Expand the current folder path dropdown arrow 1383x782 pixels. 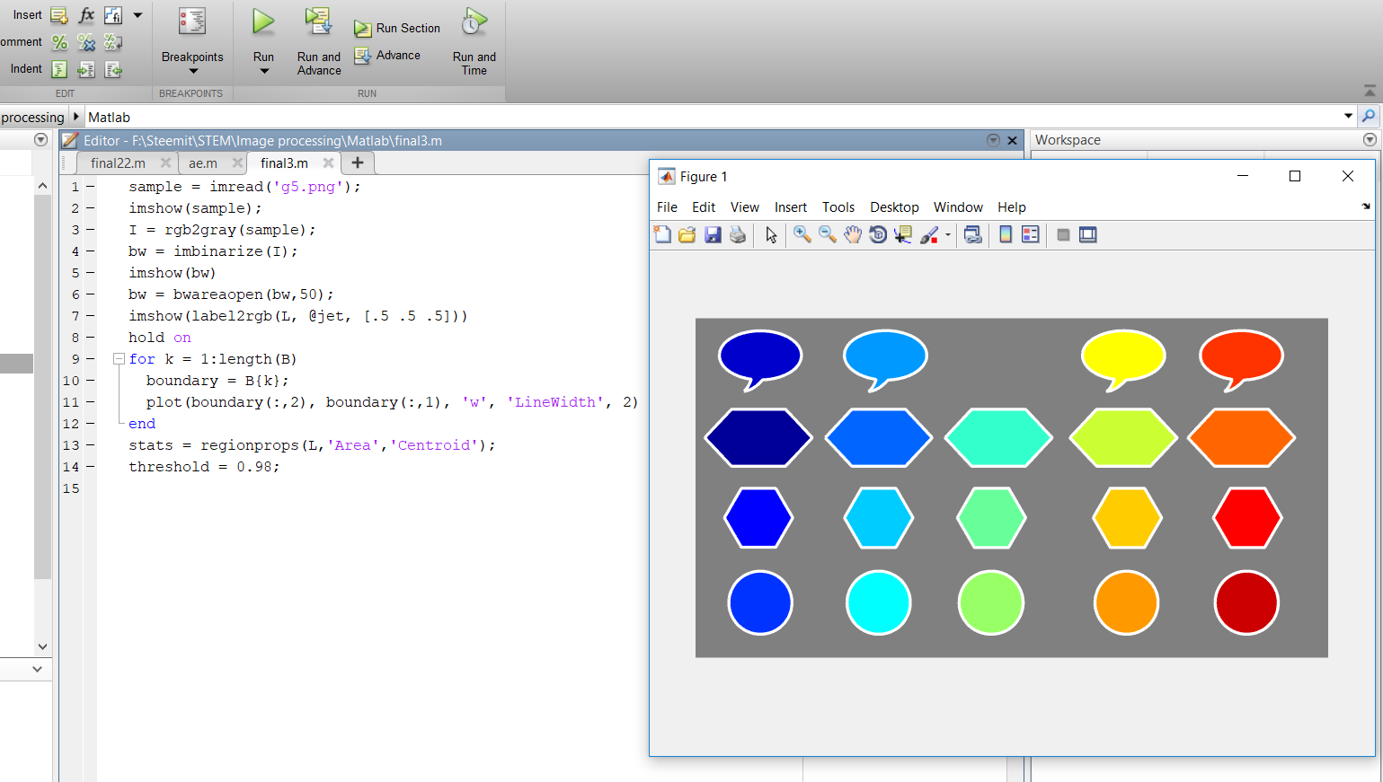point(1348,117)
